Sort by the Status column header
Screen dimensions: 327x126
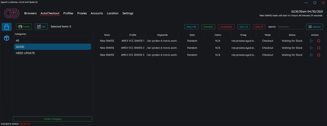[292, 35]
